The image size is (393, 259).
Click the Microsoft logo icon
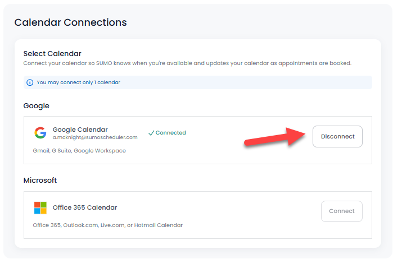coord(40,208)
